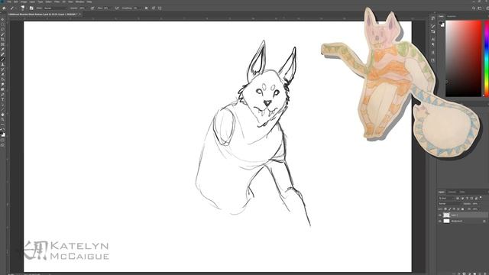Select the Eraser tool
Viewport: 489px width, 275px height.
tap(3, 74)
